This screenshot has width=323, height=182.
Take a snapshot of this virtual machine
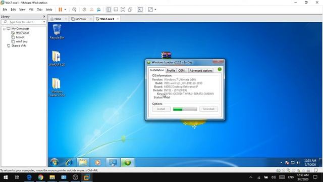[84, 10]
